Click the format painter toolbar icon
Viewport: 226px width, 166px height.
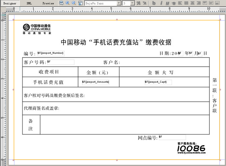80,3
